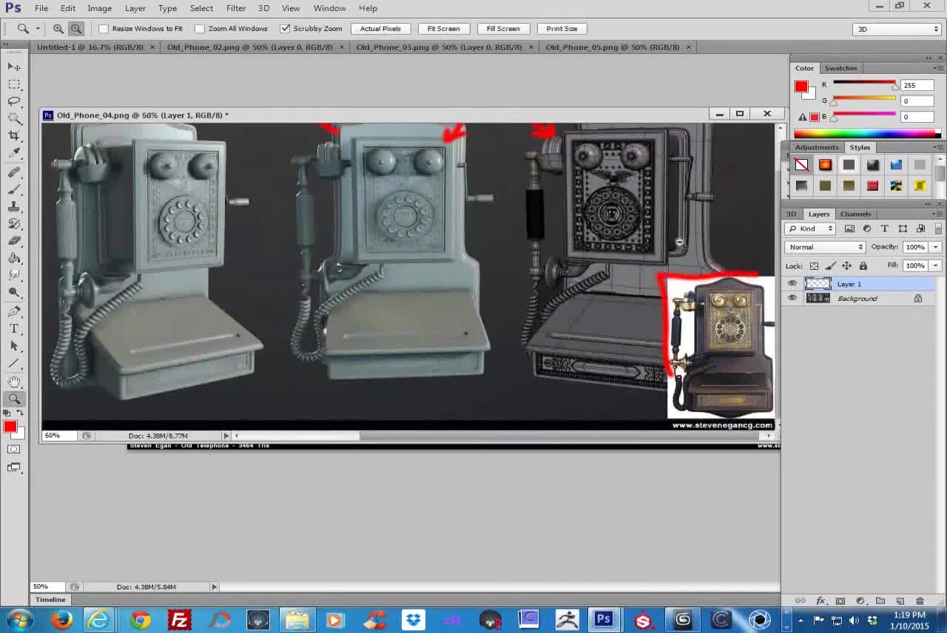Open the Normal blend mode dropdown
The width and height of the screenshot is (947, 633).
coord(825,247)
